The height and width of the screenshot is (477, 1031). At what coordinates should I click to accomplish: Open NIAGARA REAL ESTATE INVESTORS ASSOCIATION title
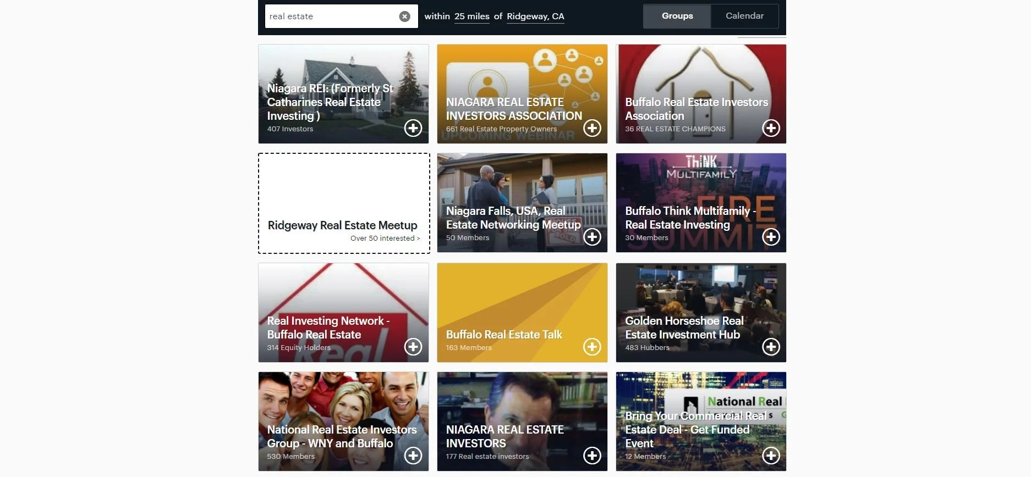[514, 109]
